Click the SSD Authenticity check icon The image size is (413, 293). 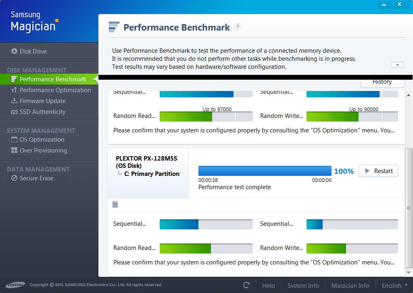[14, 112]
